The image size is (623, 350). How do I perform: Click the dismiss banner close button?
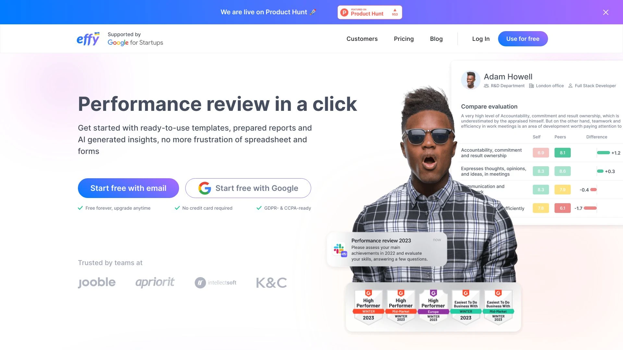pos(606,12)
